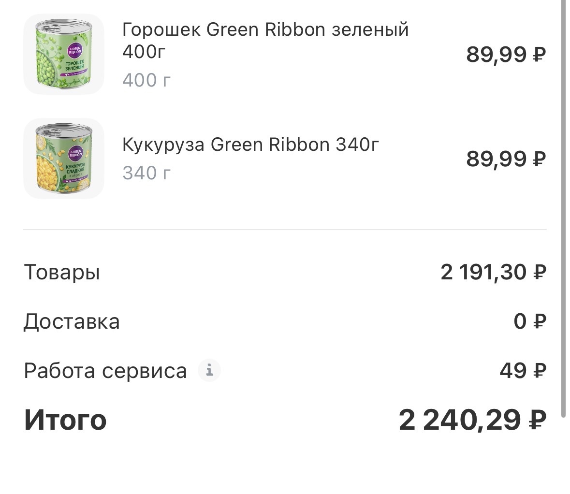The image size is (570, 494).
Task: Click the Работа сервиса label
Action: [x=104, y=371]
